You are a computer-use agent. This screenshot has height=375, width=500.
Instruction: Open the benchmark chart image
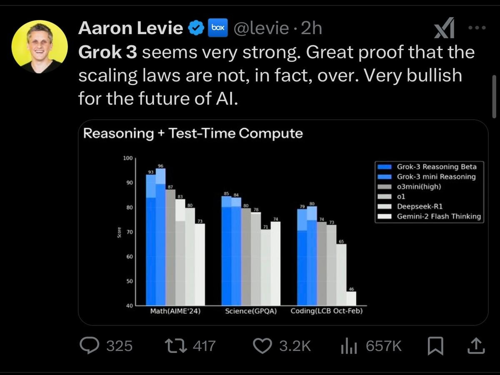(x=283, y=222)
